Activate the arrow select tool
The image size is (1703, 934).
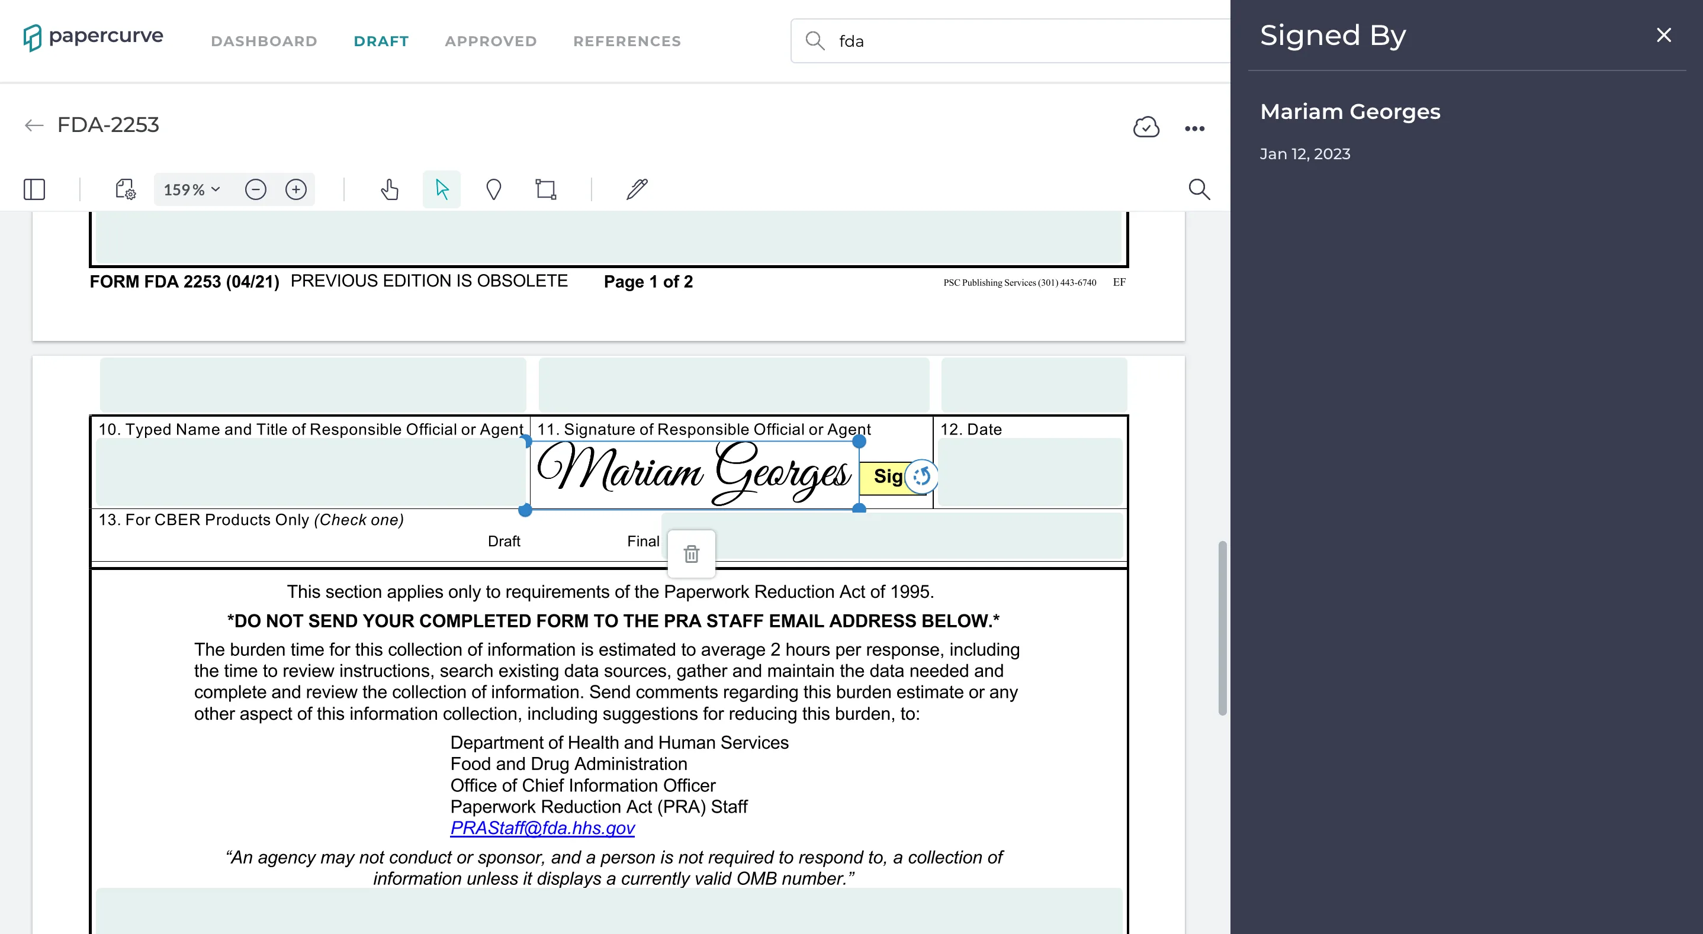coord(442,189)
